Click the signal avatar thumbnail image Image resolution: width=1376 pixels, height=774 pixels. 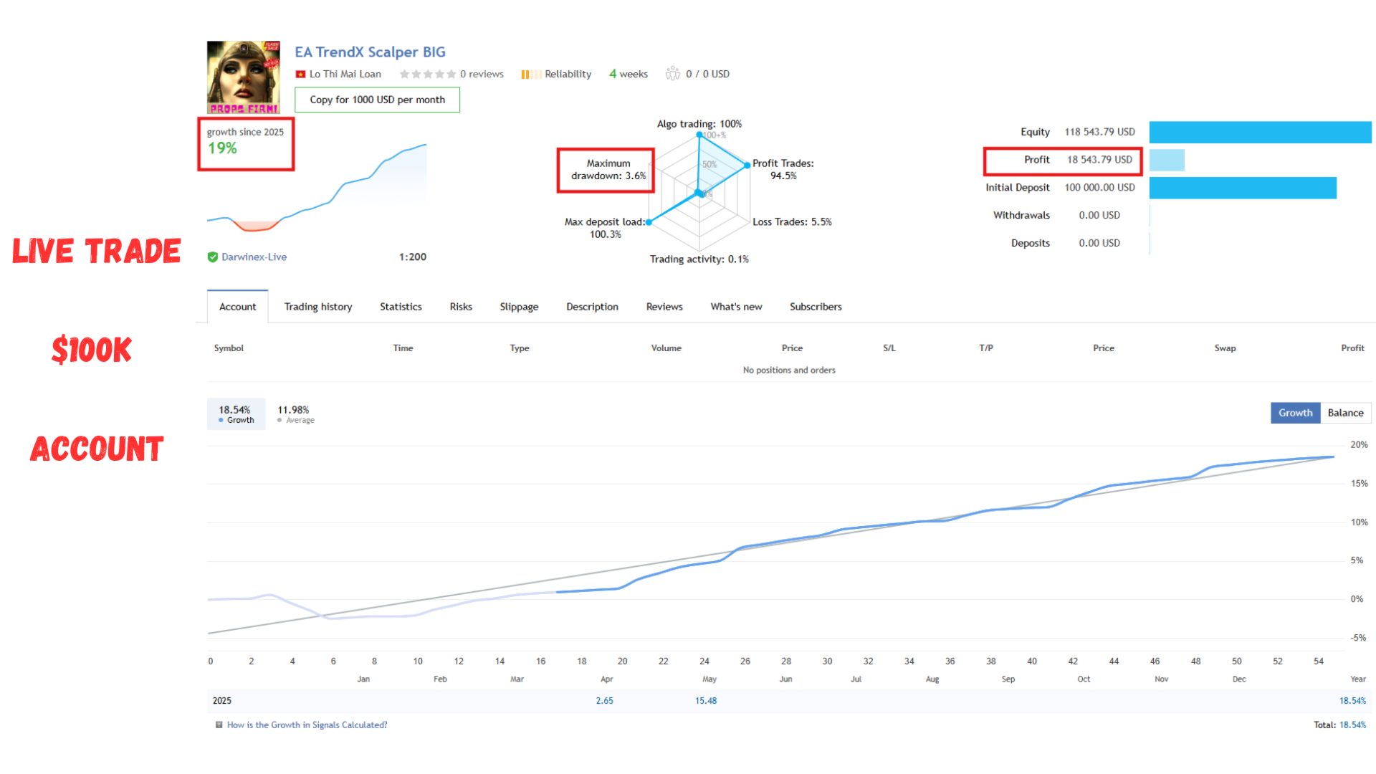tap(244, 77)
